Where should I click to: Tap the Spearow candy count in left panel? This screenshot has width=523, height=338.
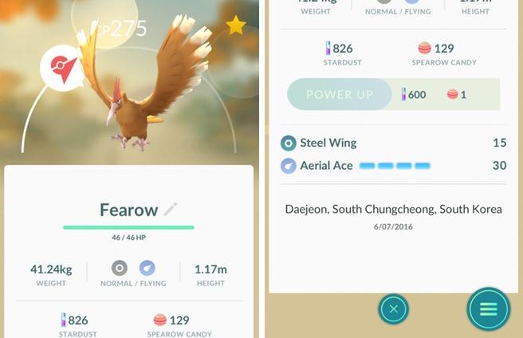pyautogui.click(x=179, y=320)
